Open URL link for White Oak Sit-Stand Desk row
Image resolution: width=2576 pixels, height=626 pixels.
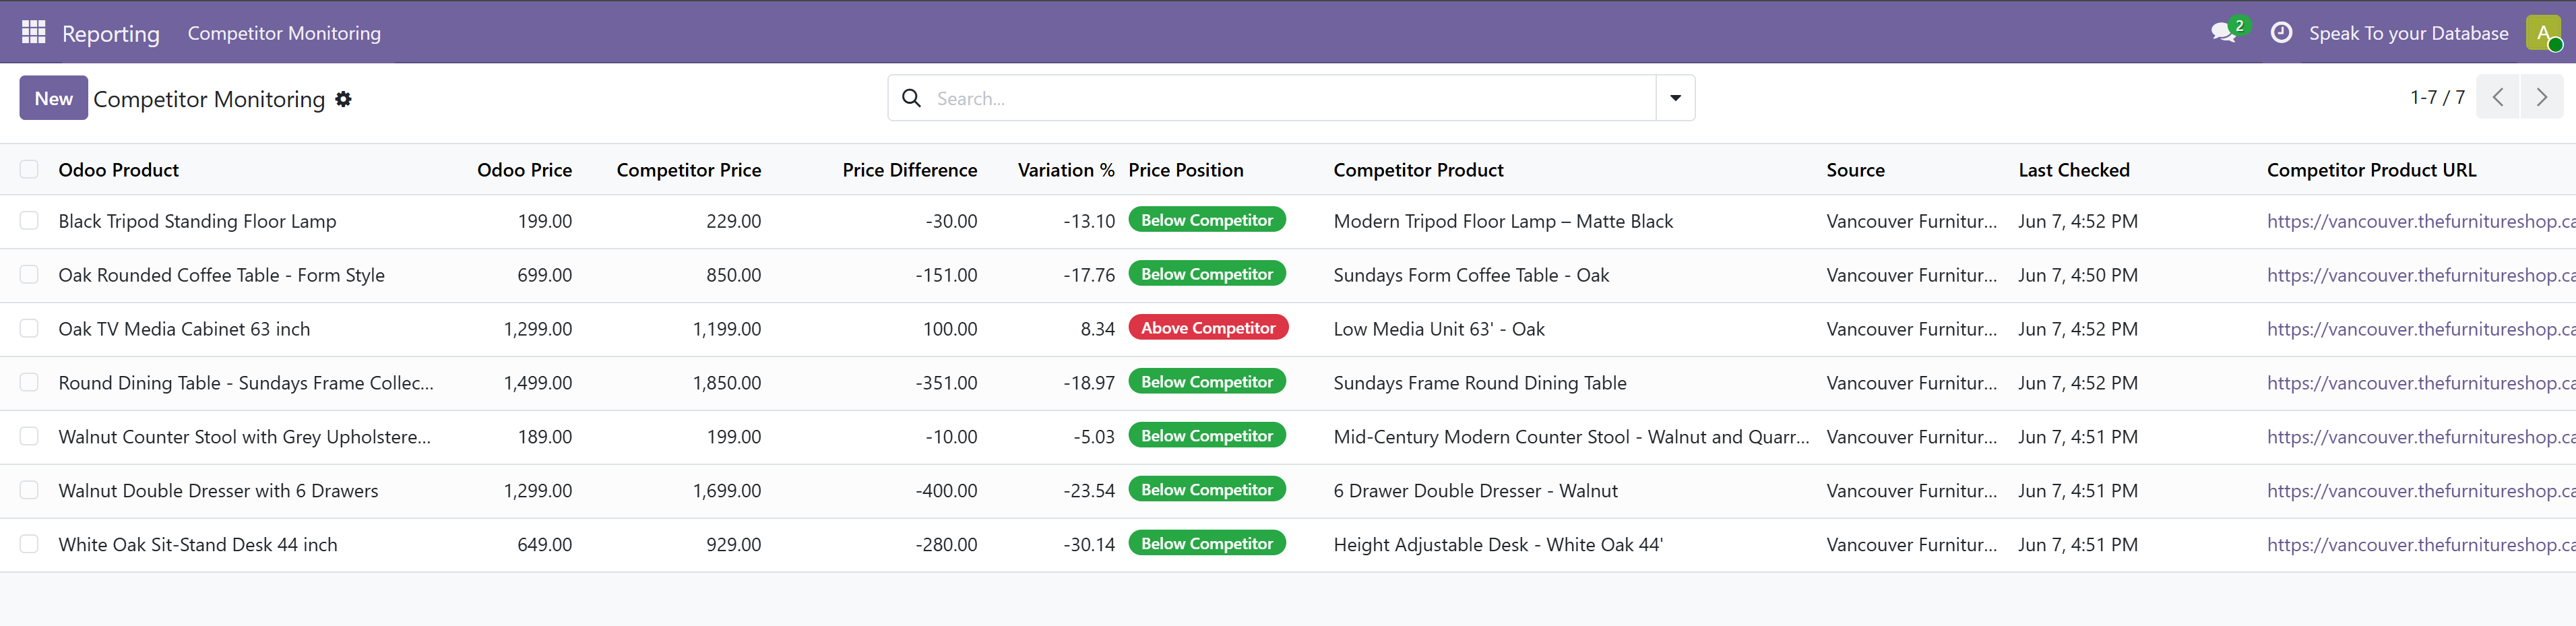(x=2420, y=545)
